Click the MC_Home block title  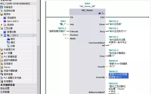(x=87, y=10)
